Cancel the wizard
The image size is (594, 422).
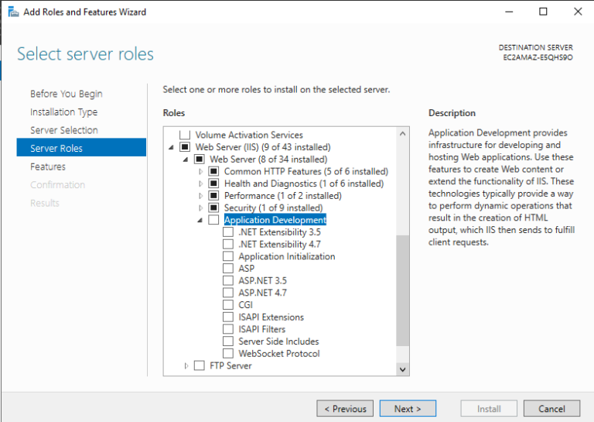tap(551, 409)
